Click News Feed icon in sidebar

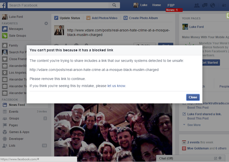pyautogui.click(x=5, y=105)
